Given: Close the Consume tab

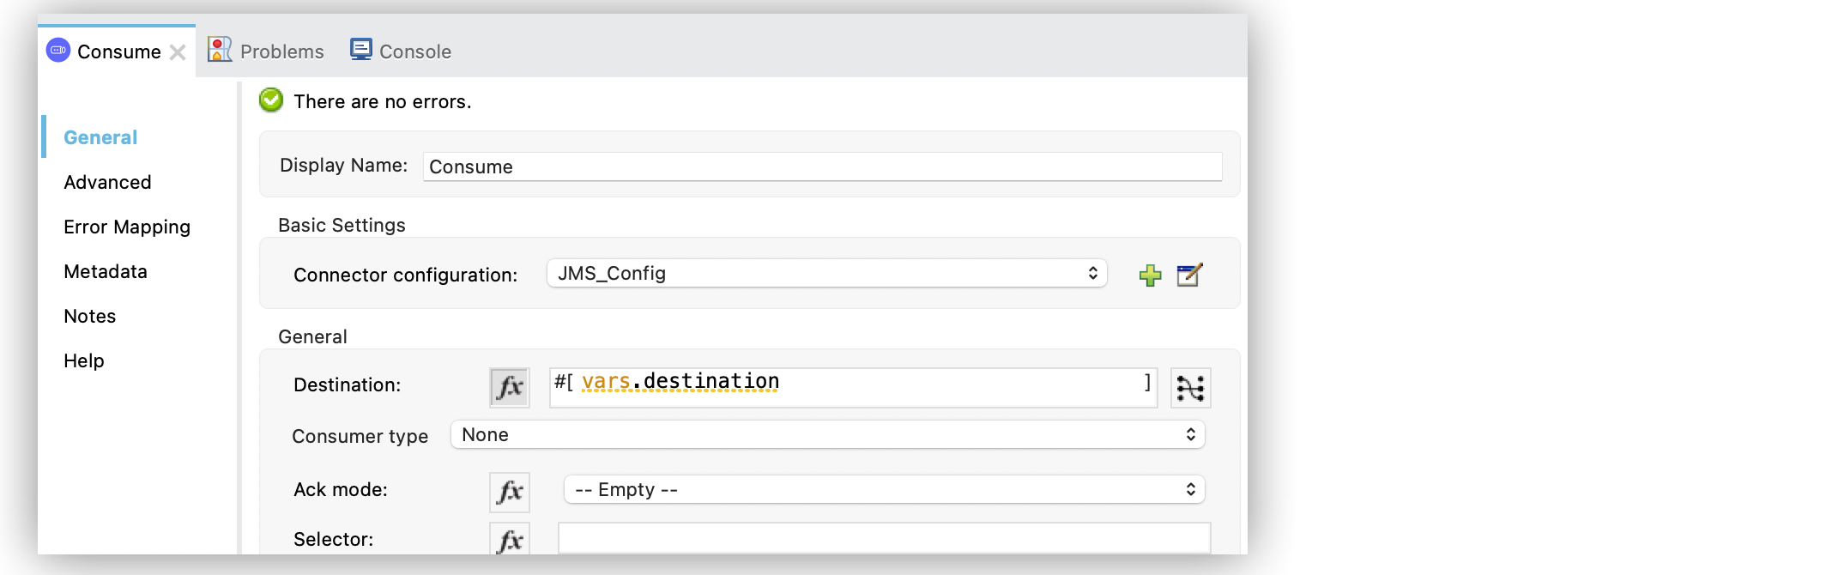Looking at the screenshot, I should [x=178, y=52].
